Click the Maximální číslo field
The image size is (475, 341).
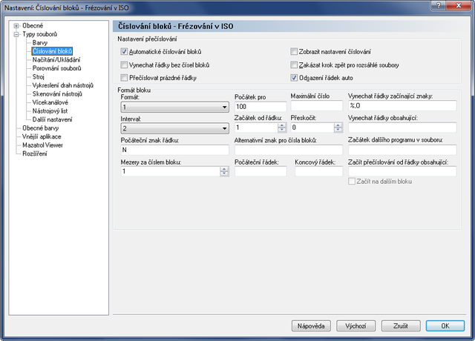click(x=317, y=105)
